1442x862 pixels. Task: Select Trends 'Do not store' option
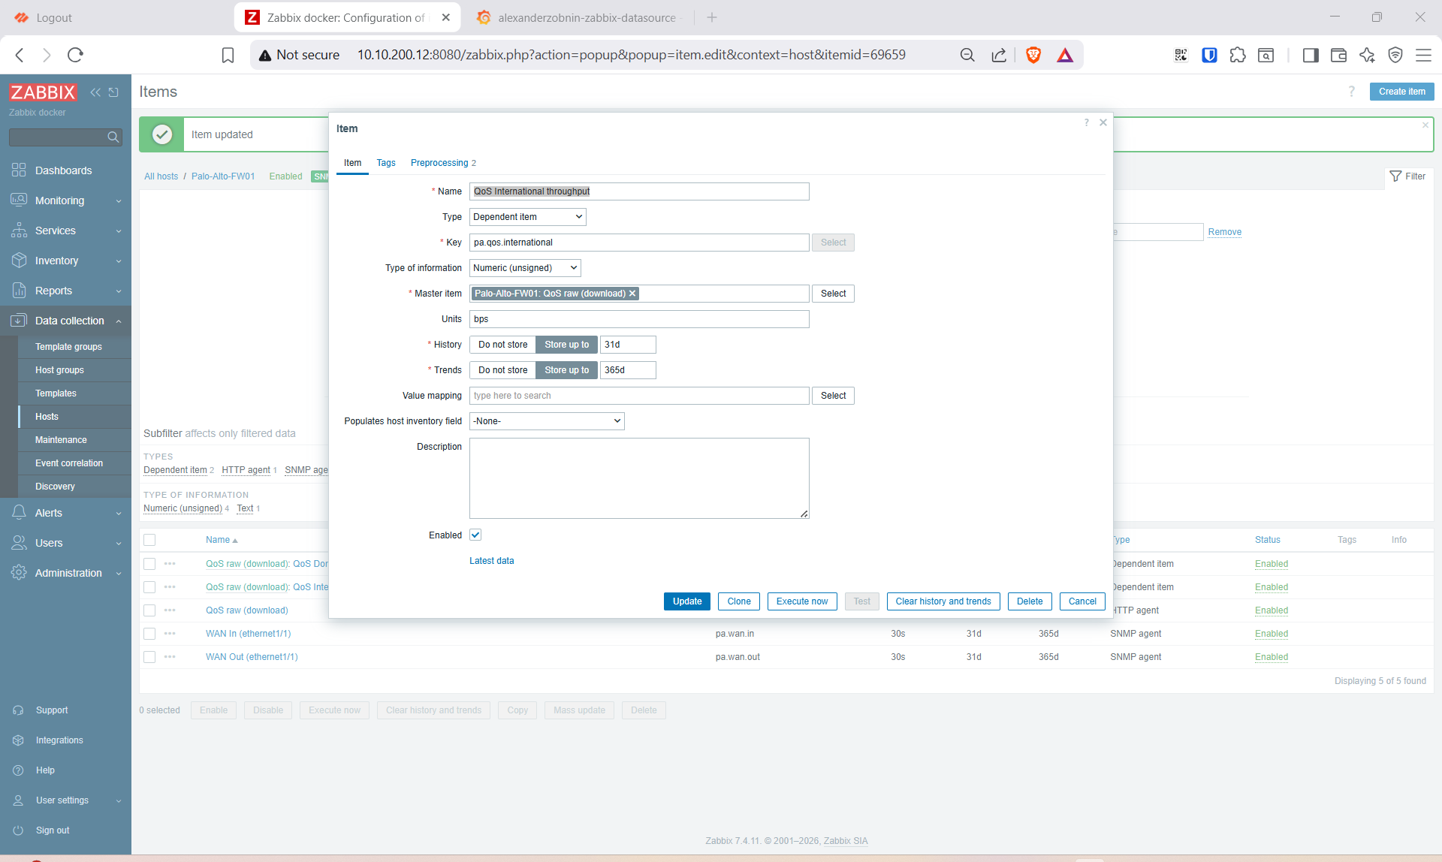coord(503,370)
